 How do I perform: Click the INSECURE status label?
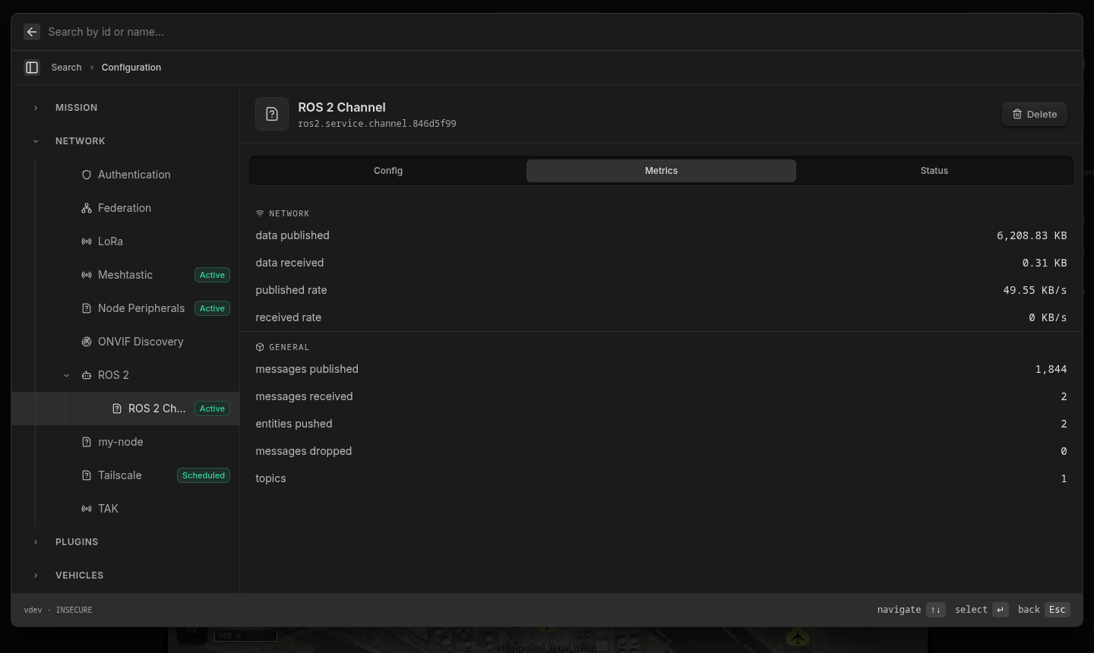(x=74, y=610)
